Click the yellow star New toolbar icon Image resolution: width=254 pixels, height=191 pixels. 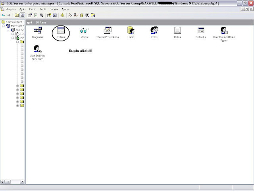(x=62, y=15)
